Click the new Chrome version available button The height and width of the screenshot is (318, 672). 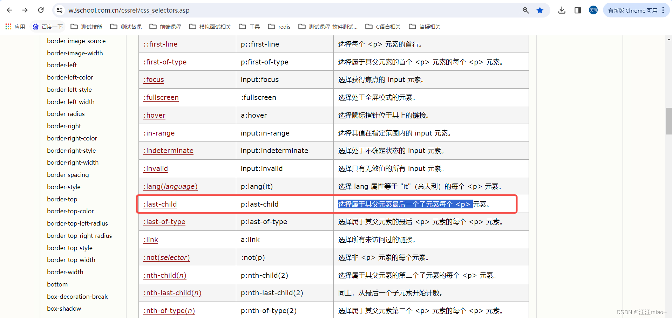[x=632, y=11]
